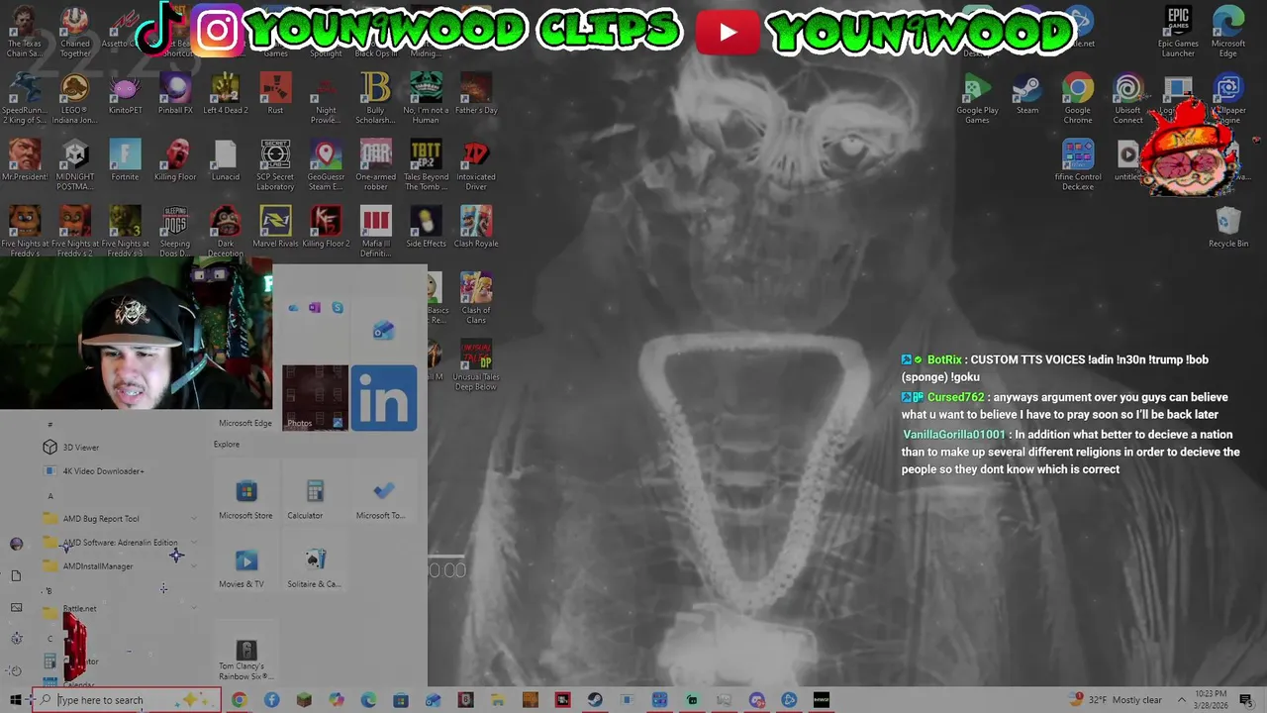Open the taskbar clock and date

click(1212, 700)
